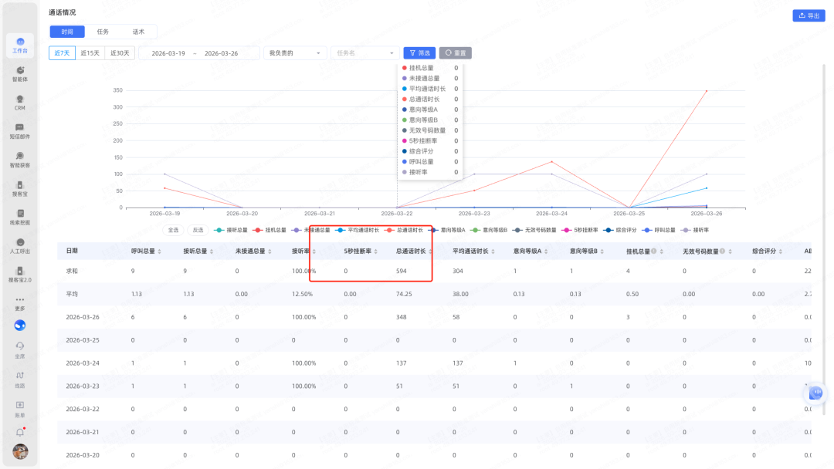Toggle 接听总量 series in chart legend
The image size is (834, 469).
(x=231, y=230)
